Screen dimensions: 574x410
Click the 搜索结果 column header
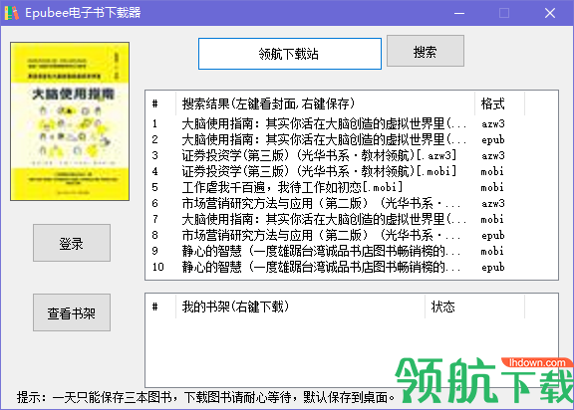(326, 103)
